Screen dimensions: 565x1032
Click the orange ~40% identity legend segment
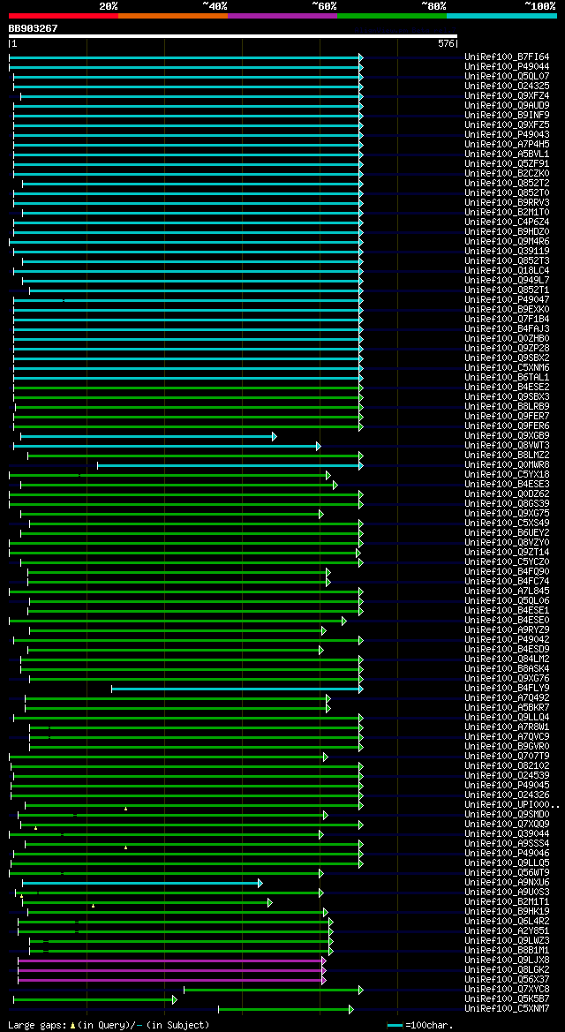[x=173, y=15]
